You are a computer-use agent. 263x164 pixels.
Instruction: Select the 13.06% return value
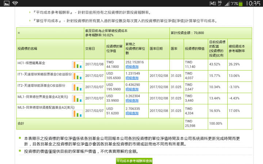(234, 76)
